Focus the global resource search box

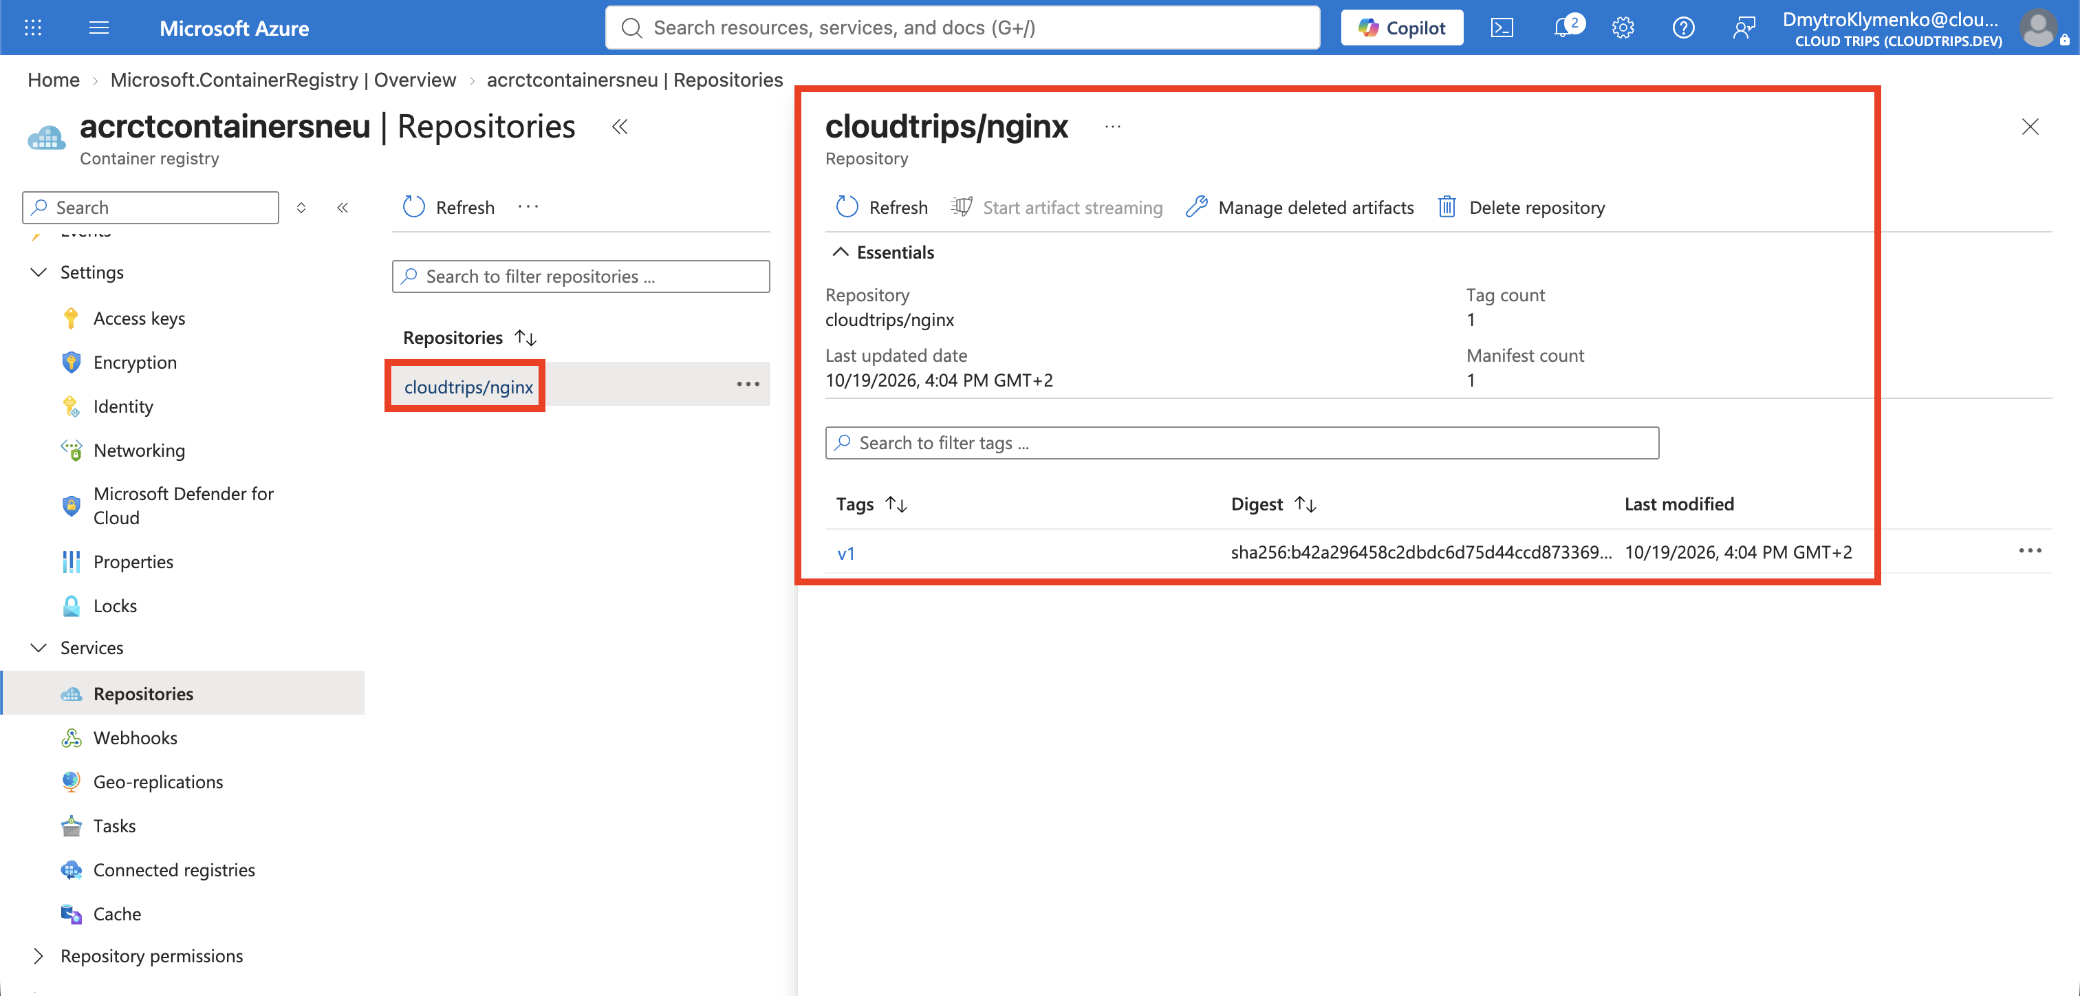point(962,28)
